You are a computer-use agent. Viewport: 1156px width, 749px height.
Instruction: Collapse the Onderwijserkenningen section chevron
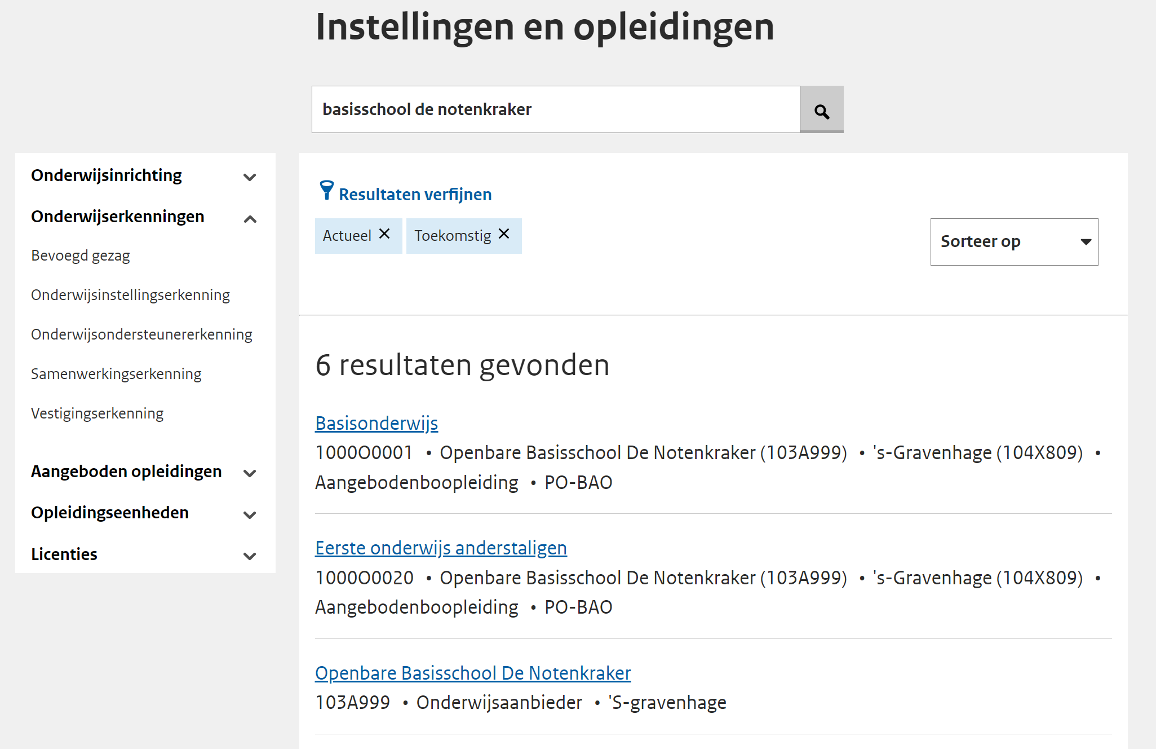point(250,219)
